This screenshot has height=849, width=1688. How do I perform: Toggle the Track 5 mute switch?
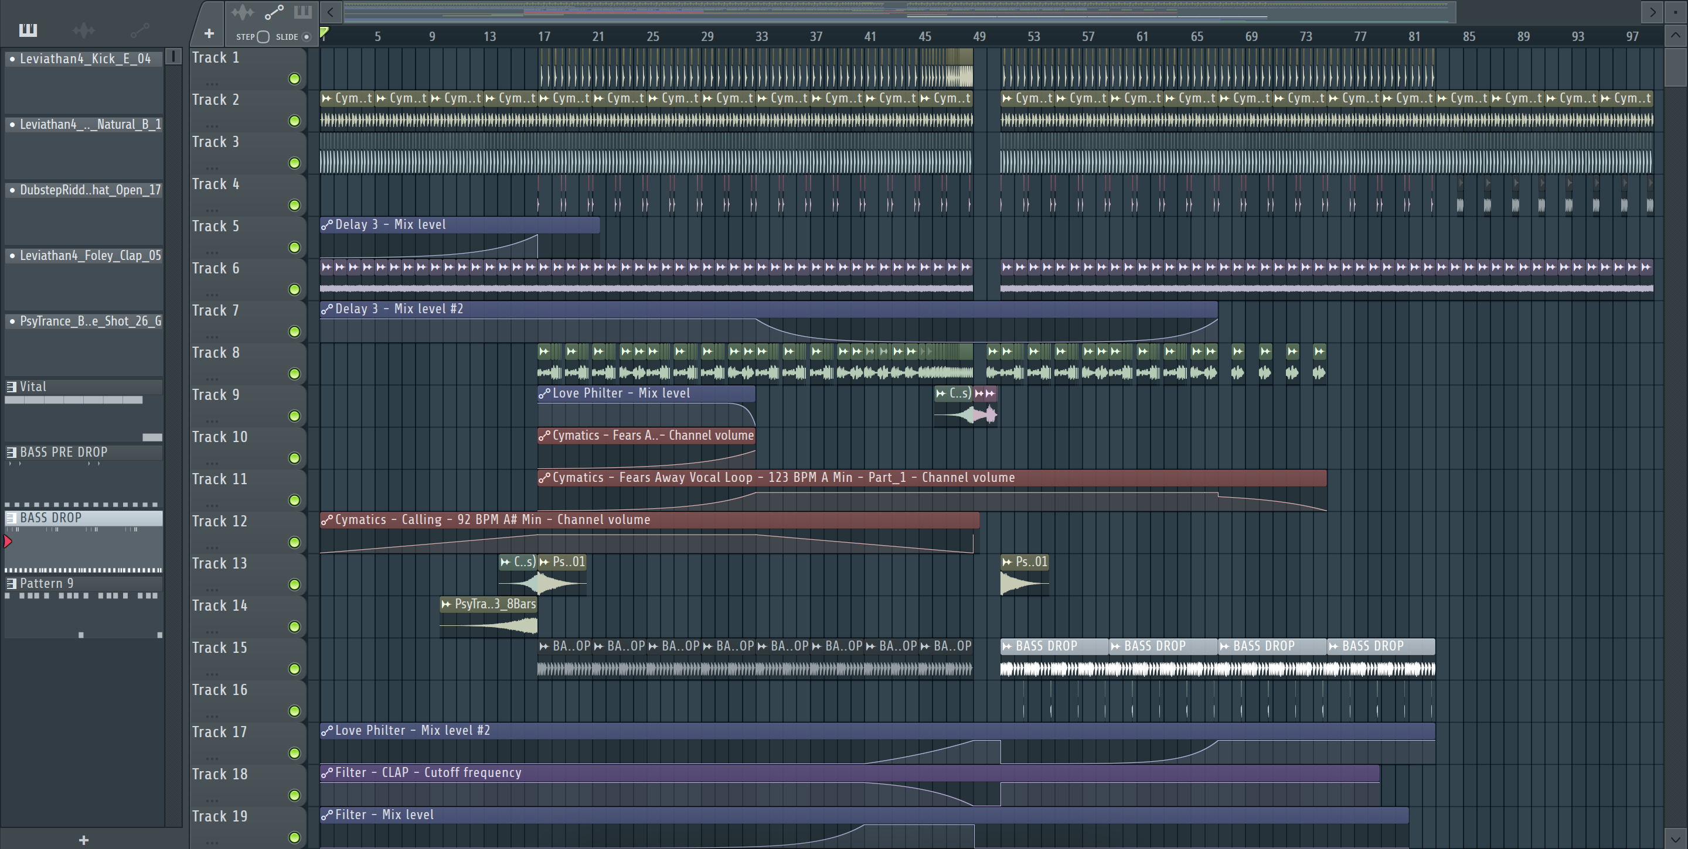pyautogui.click(x=294, y=248)
